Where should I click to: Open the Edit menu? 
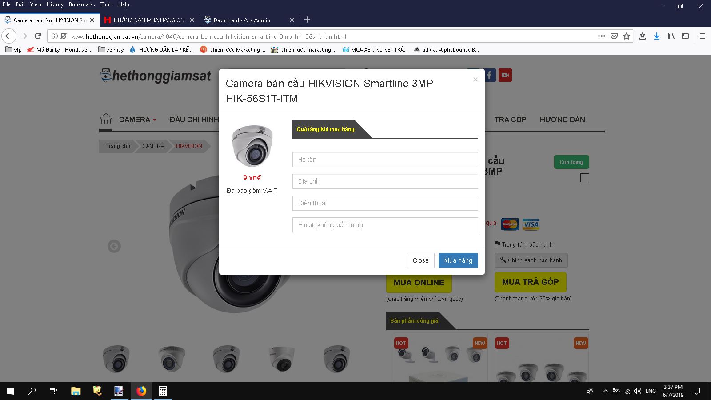click(x=20, y=4)
